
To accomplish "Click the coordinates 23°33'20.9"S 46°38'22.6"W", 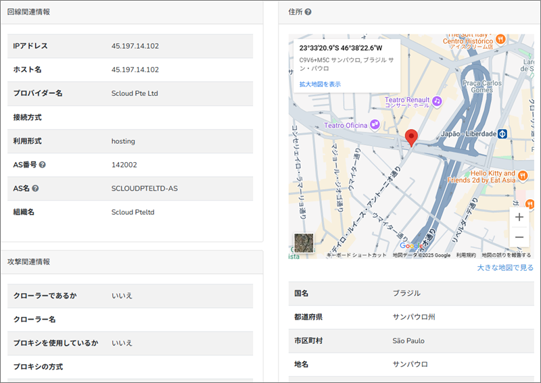I will point(341,48).
